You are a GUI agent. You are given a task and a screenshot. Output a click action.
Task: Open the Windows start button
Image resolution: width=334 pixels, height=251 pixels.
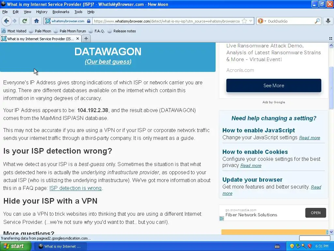click(15, 246)
